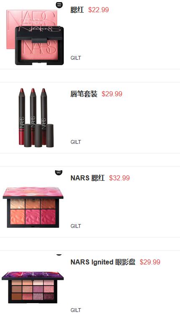Viewport: 180px width, 317px height.
Task: Click the NARS Ignited 眼影盘 title
Action: tap(103, 262)
